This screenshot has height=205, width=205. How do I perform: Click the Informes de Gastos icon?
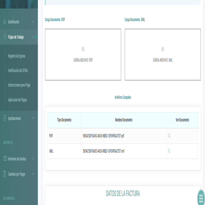(5, 159)
